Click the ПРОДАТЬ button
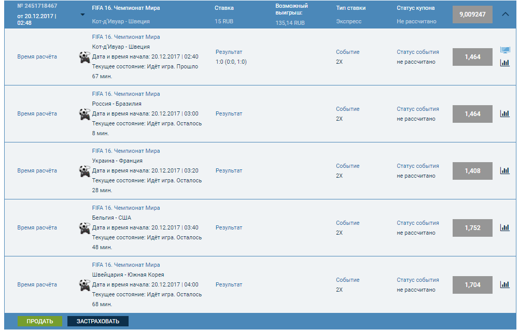The height and width of the screenshot is (330, 519). [x=40, y=321]
